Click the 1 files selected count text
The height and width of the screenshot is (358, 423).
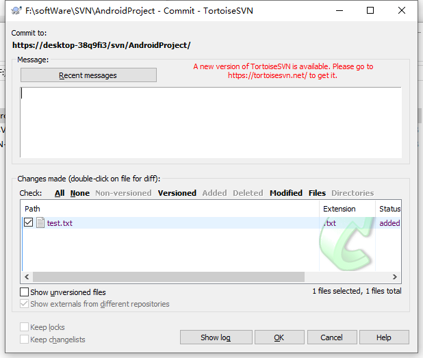[357, 291]
